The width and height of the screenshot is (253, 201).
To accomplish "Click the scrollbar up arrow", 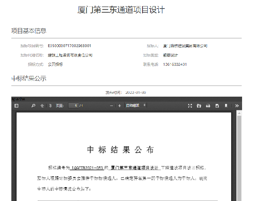I will tap(239, 113).
